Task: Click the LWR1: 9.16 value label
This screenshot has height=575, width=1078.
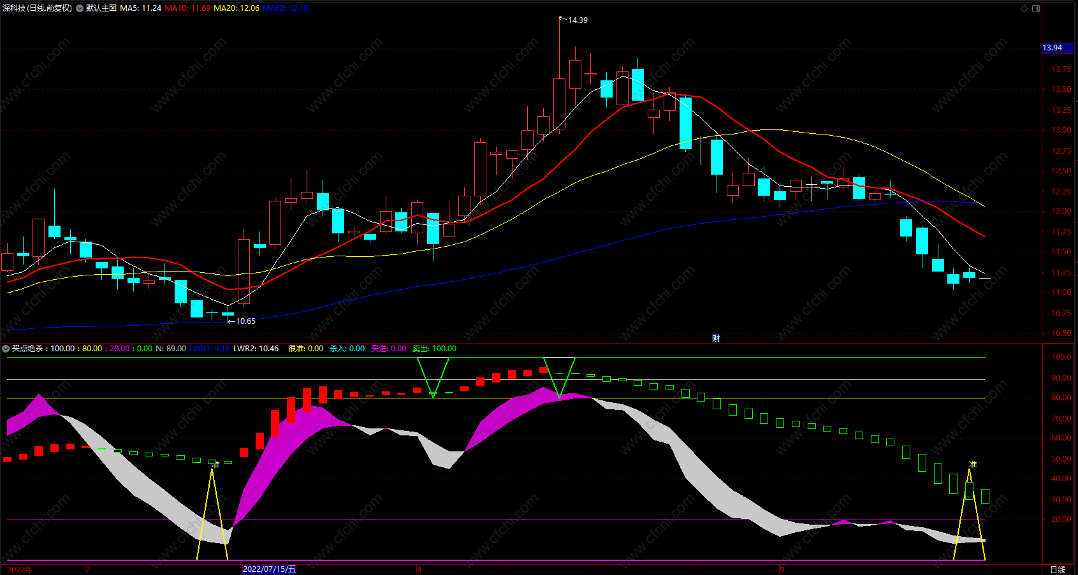Action: click(210, 349)
